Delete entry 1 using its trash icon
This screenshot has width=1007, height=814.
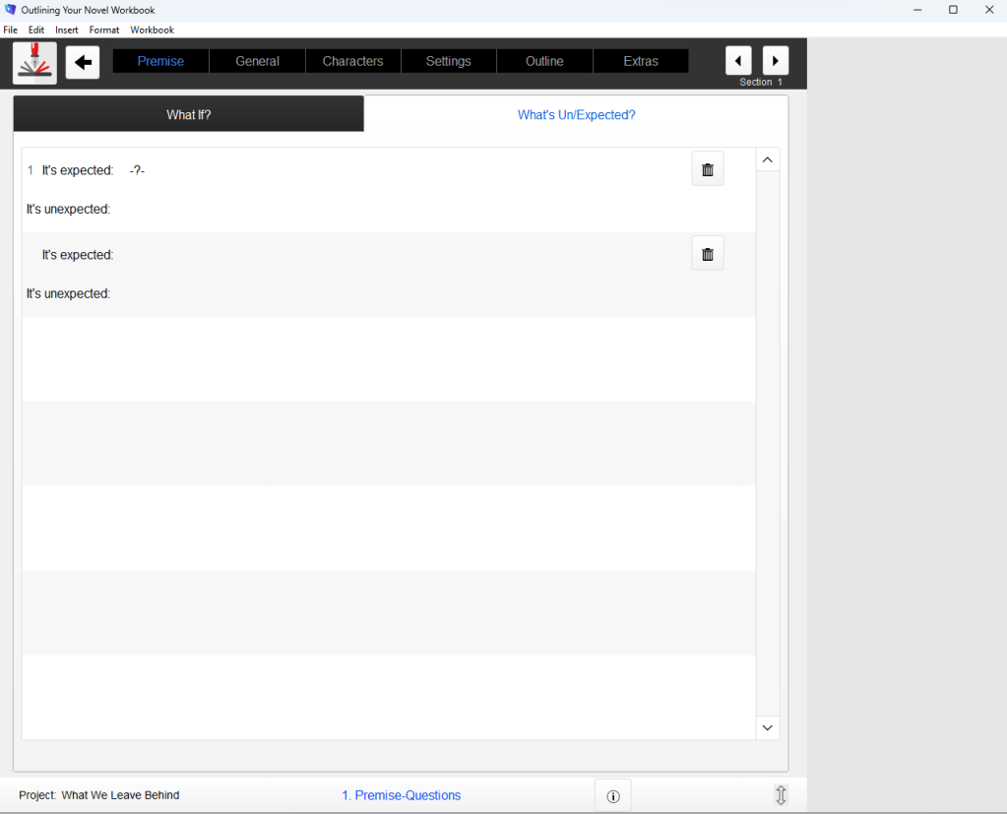(x=708, y=169)
